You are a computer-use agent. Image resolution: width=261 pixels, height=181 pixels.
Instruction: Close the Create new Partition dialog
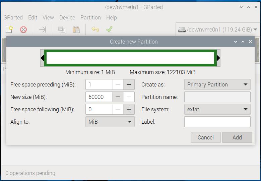coord(250,42)
